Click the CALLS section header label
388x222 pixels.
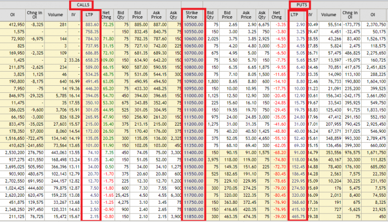point(83,5)
